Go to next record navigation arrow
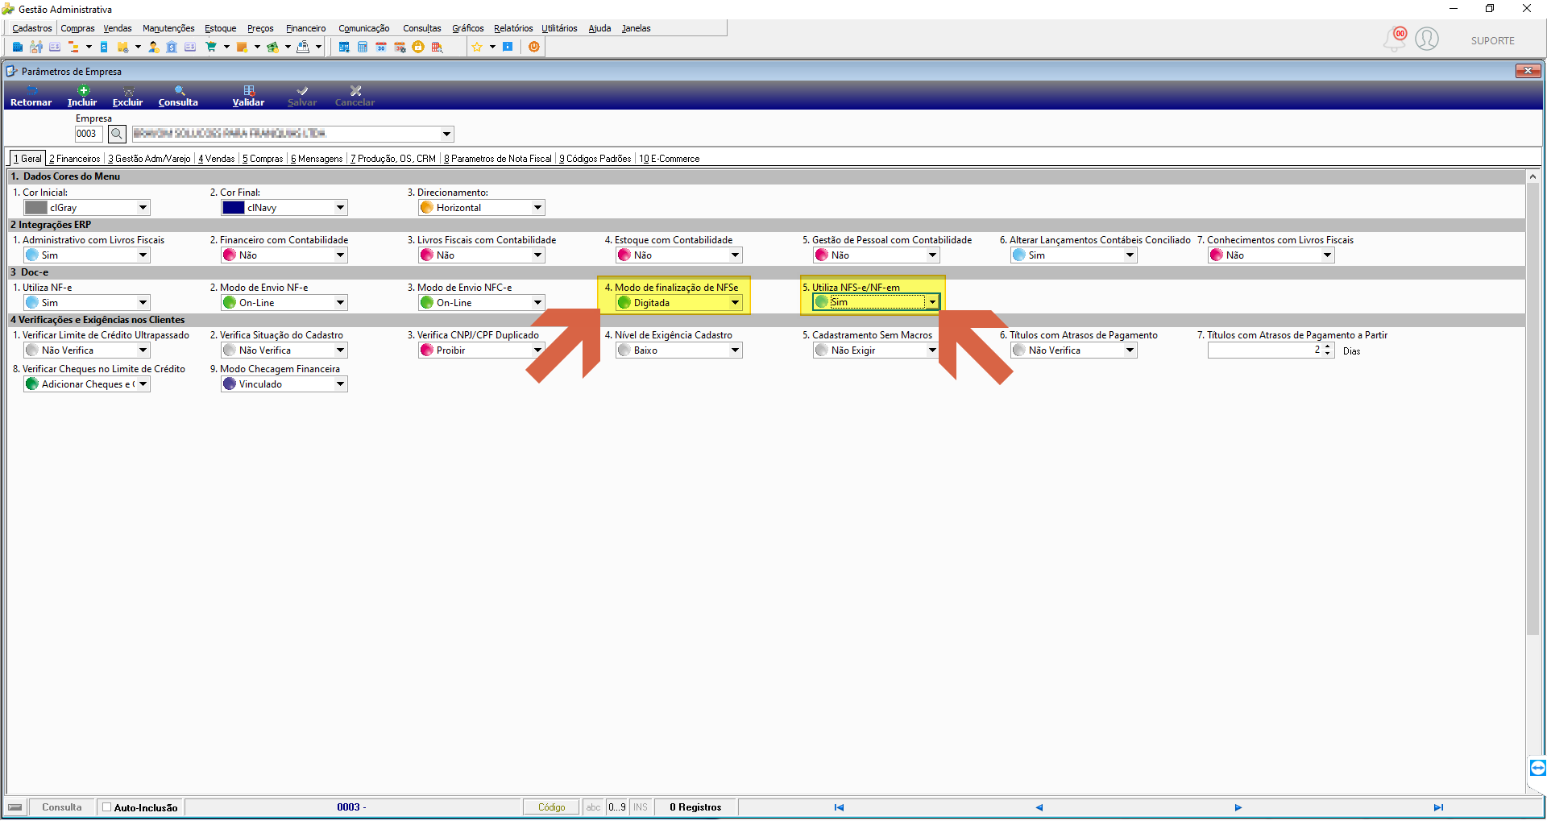 [1238, 807]
